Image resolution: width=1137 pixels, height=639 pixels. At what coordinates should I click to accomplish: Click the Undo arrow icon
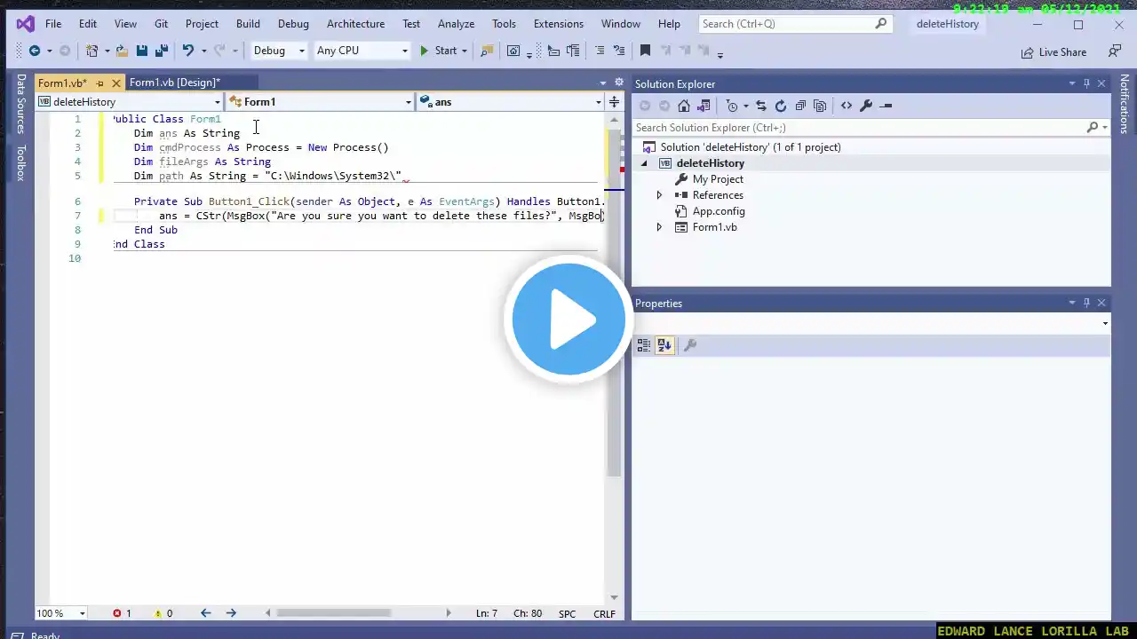(x=187, y=51)
